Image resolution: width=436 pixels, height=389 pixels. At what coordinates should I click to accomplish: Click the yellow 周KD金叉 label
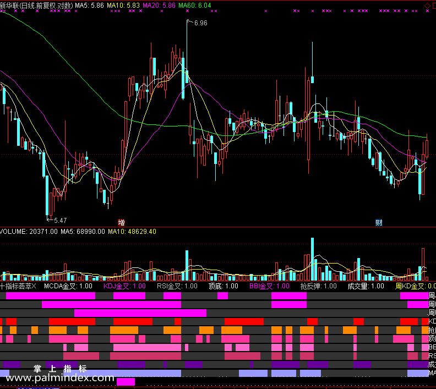(416, 286)
